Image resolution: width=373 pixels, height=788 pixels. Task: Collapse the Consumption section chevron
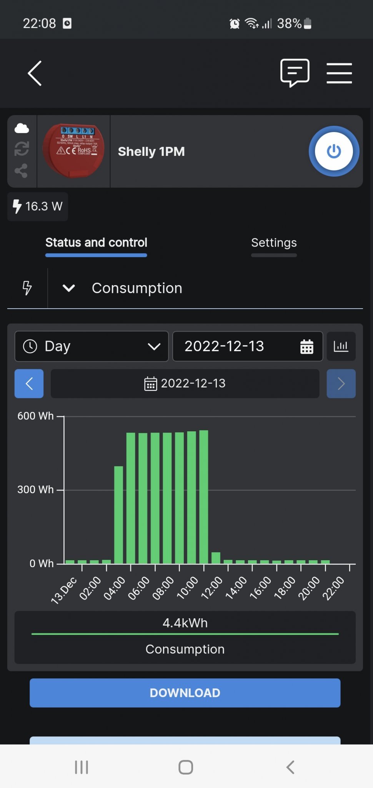(69, 288)
